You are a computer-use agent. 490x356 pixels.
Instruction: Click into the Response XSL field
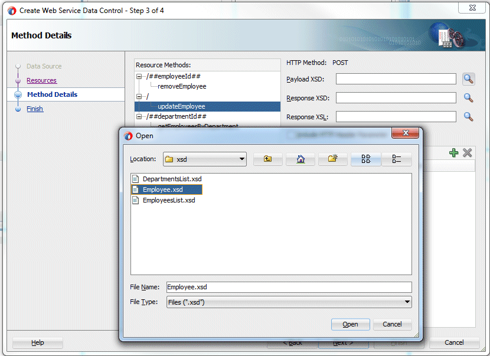[396, 116]
